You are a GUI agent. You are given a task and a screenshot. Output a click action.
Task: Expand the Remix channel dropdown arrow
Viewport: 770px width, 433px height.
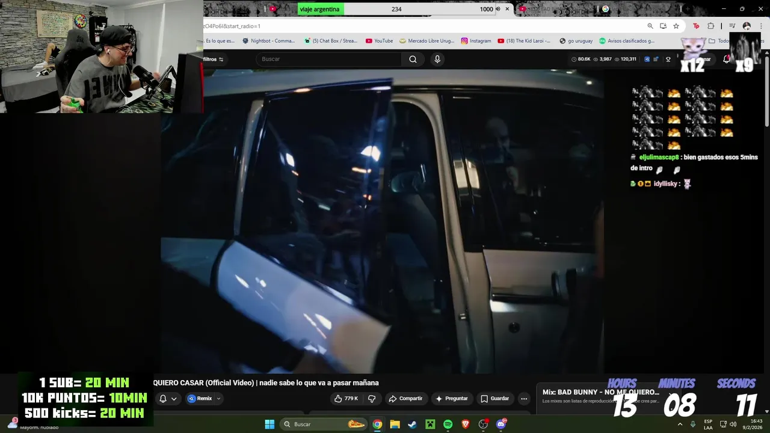click(x=218, y=399)
